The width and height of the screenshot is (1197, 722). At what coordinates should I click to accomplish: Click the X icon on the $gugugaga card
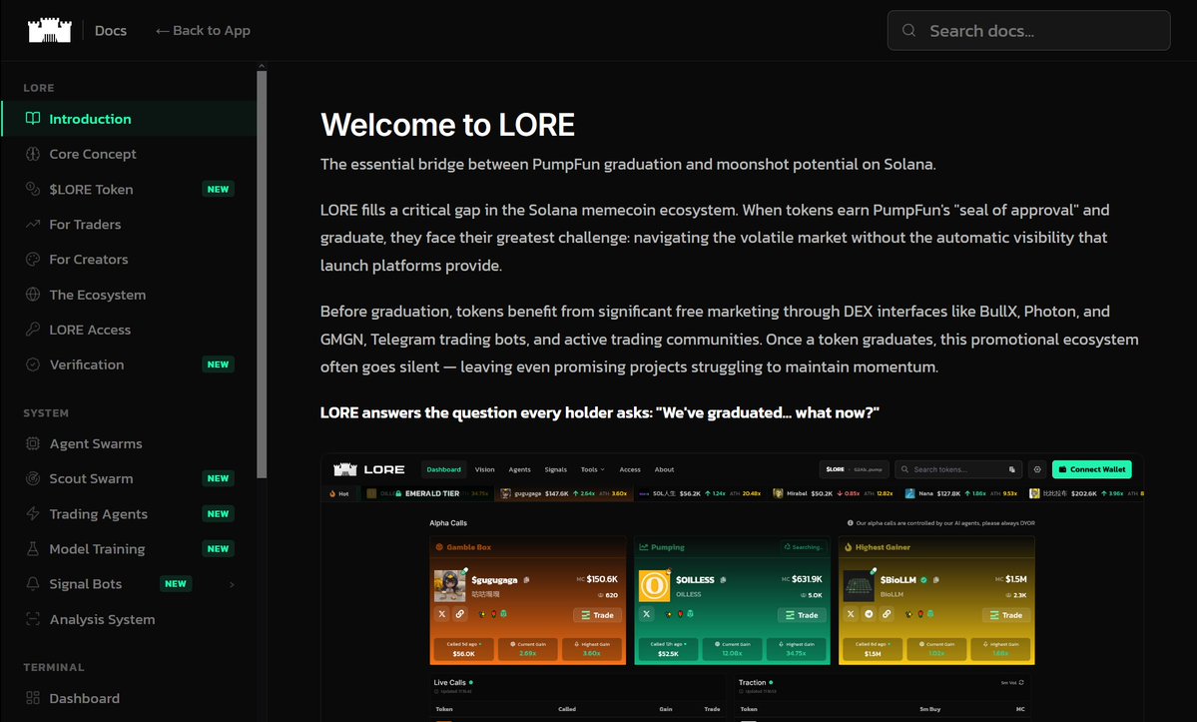pos(444,615)
